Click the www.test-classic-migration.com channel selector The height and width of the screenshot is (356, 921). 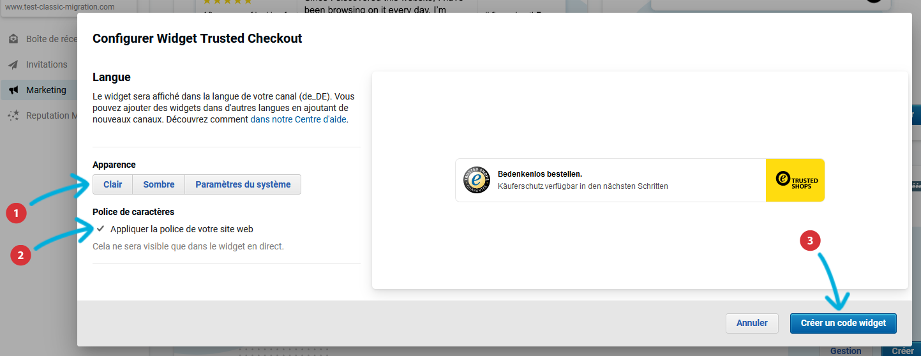point(60,7)
